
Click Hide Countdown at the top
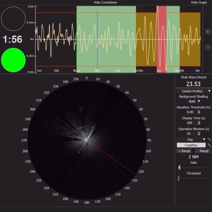click(105, 2)
